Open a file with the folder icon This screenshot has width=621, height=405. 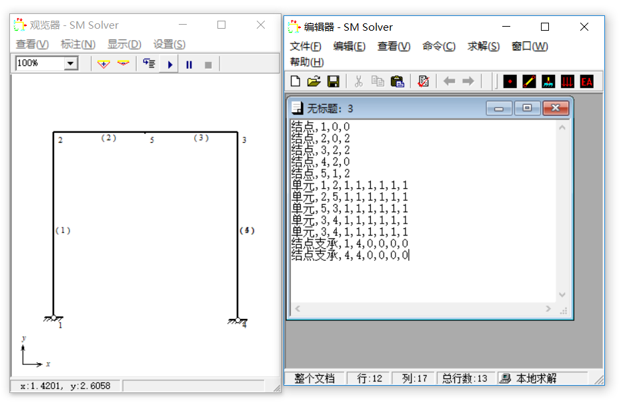pyautogui.click(x=314, y=81)
